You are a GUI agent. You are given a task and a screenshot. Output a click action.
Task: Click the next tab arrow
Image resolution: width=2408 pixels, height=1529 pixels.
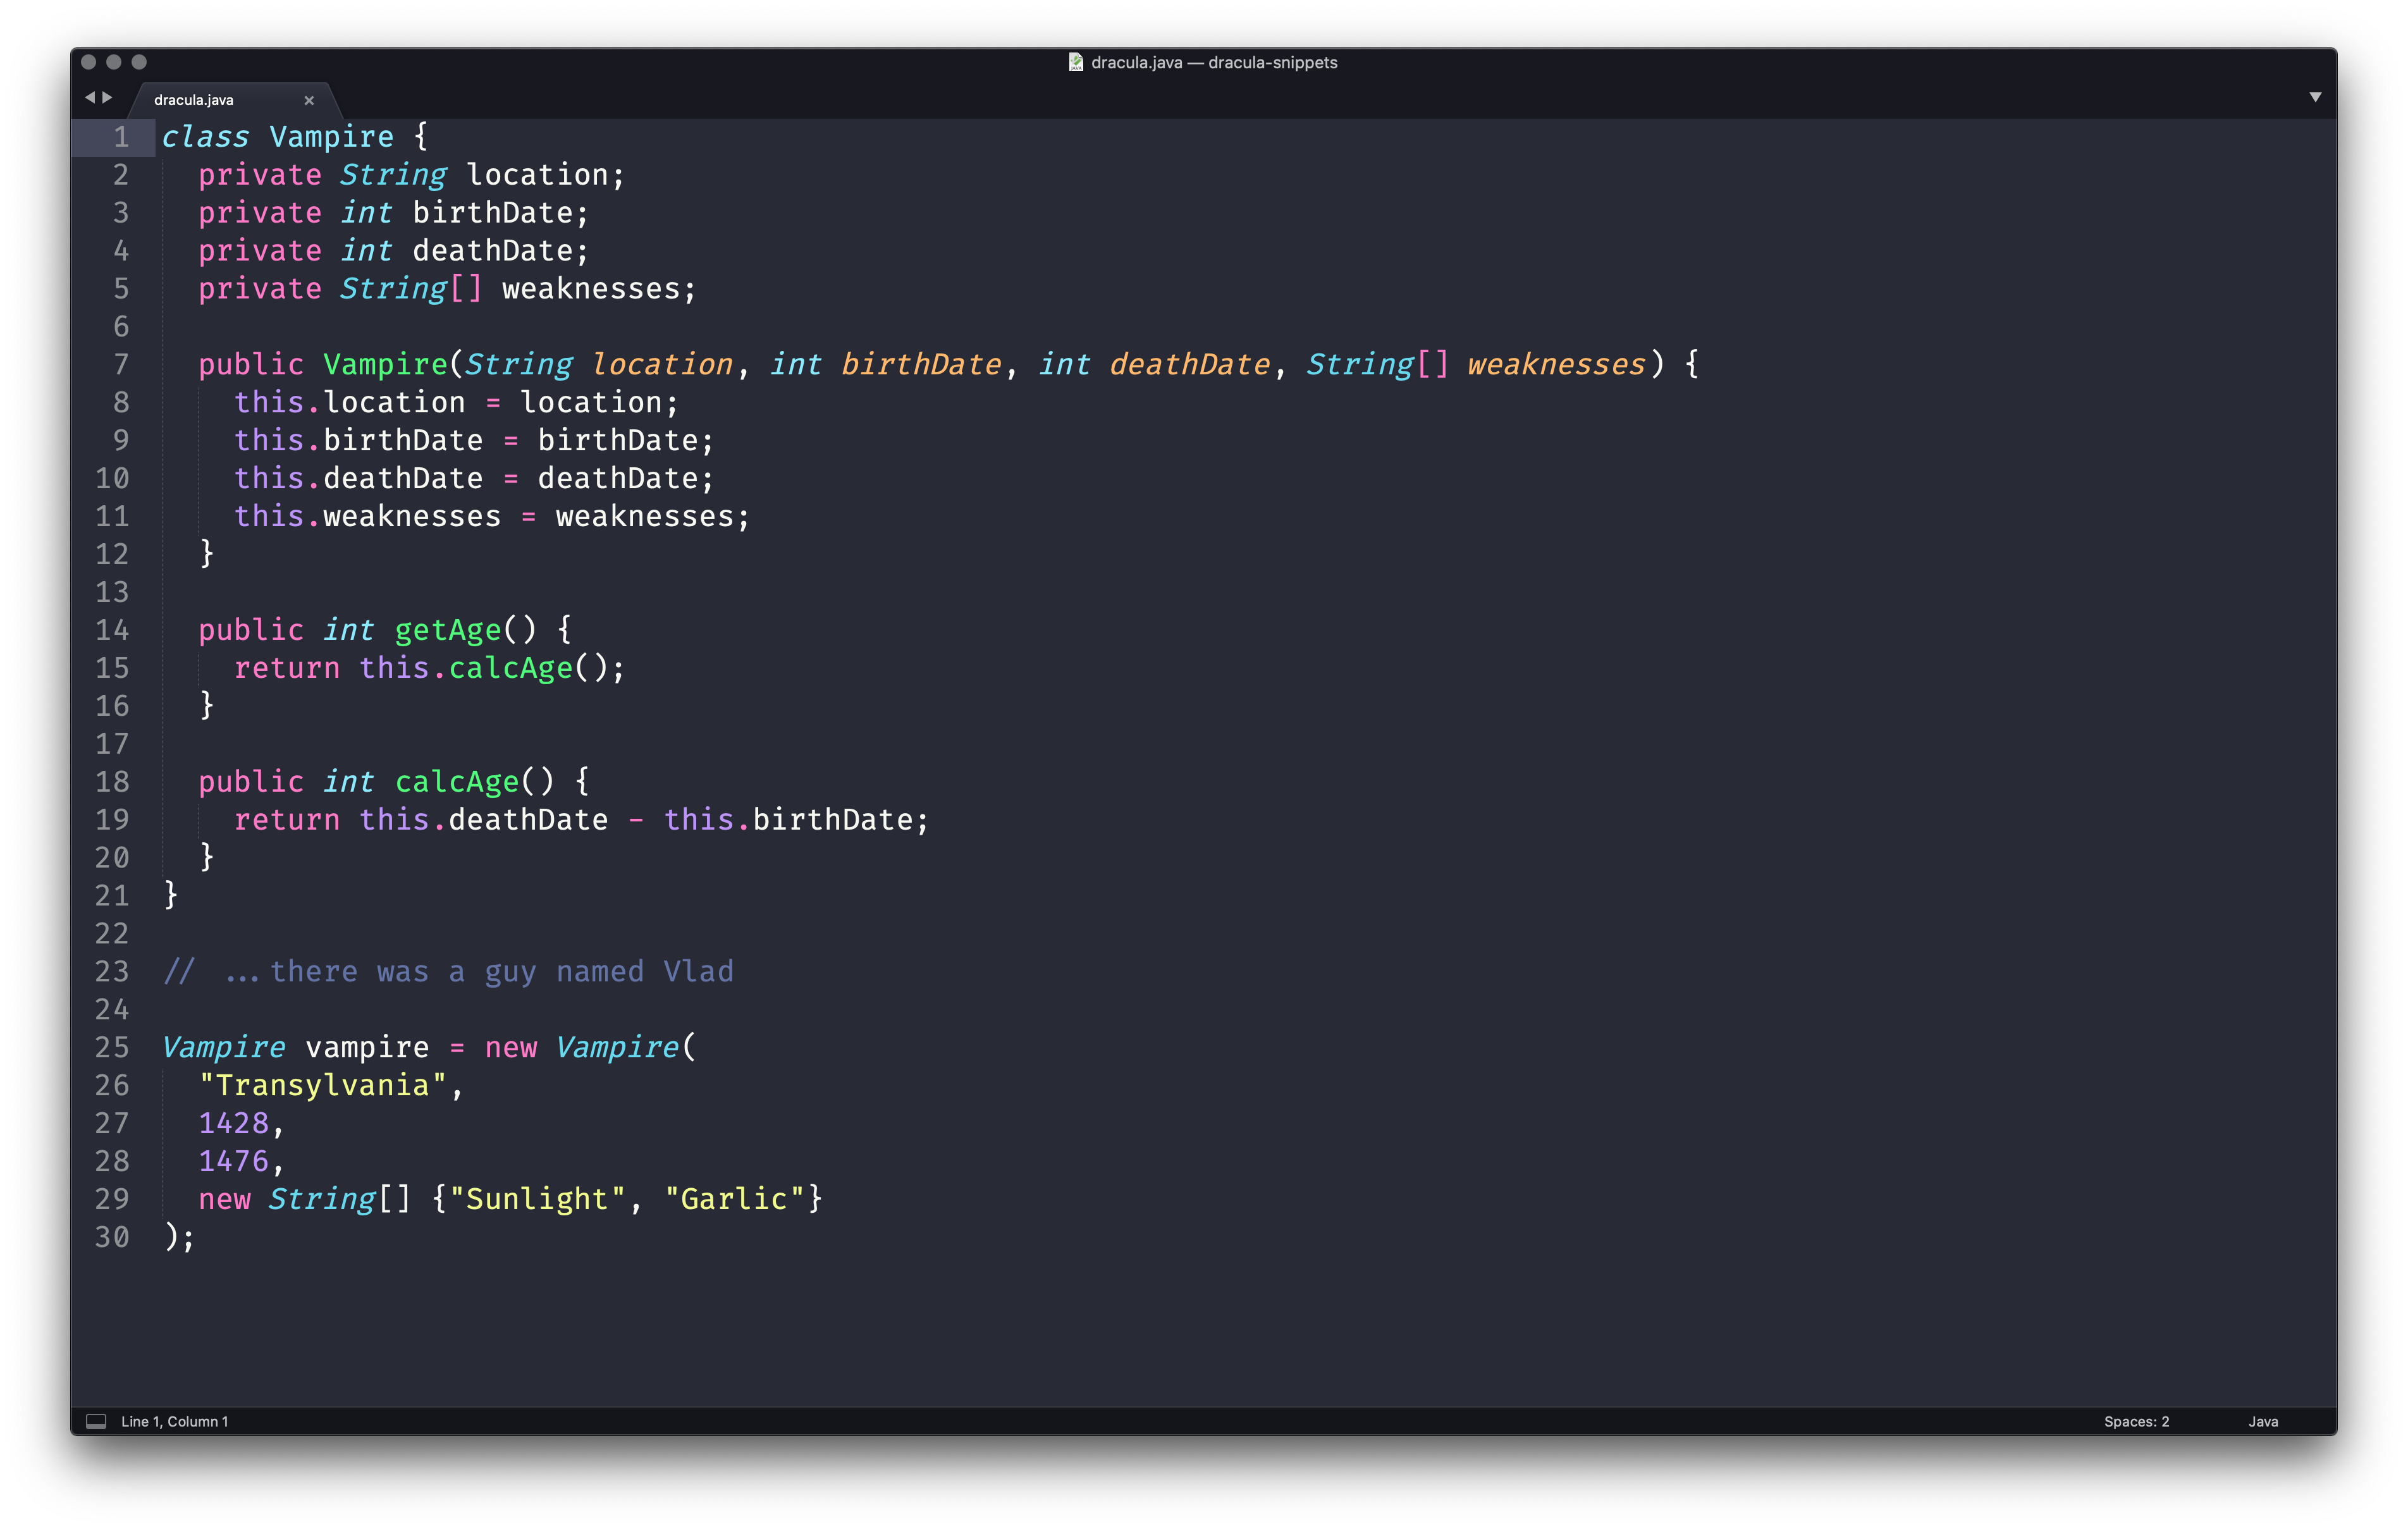tap(108, 97)
